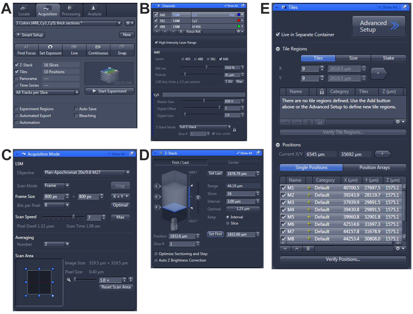The height and width of the screenshot is (314, 413).
Task: Switch to the Processing tab
Action: [x=71, y=11]
